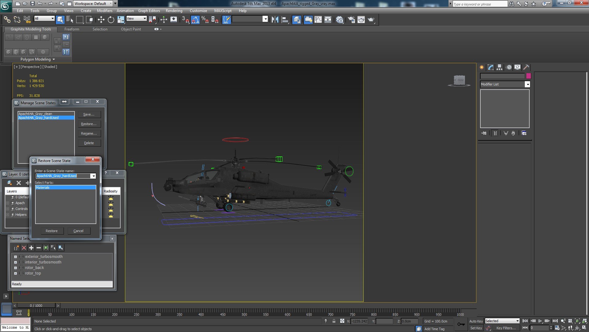Select Apach64A_Gray_clean scene state
The image size is (589, 332).
click(46, 114)
